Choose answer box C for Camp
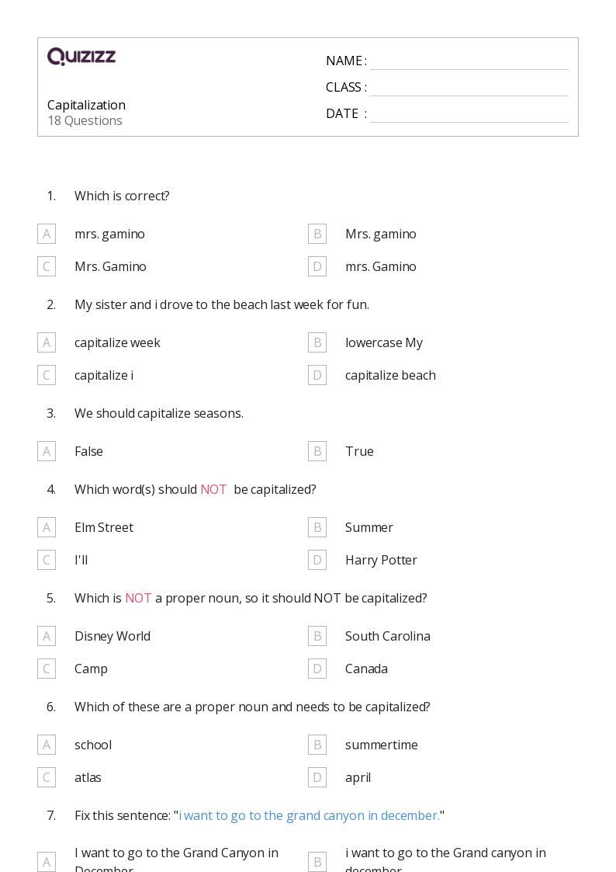This screenshot has width=616, height=872. [47, 669]
